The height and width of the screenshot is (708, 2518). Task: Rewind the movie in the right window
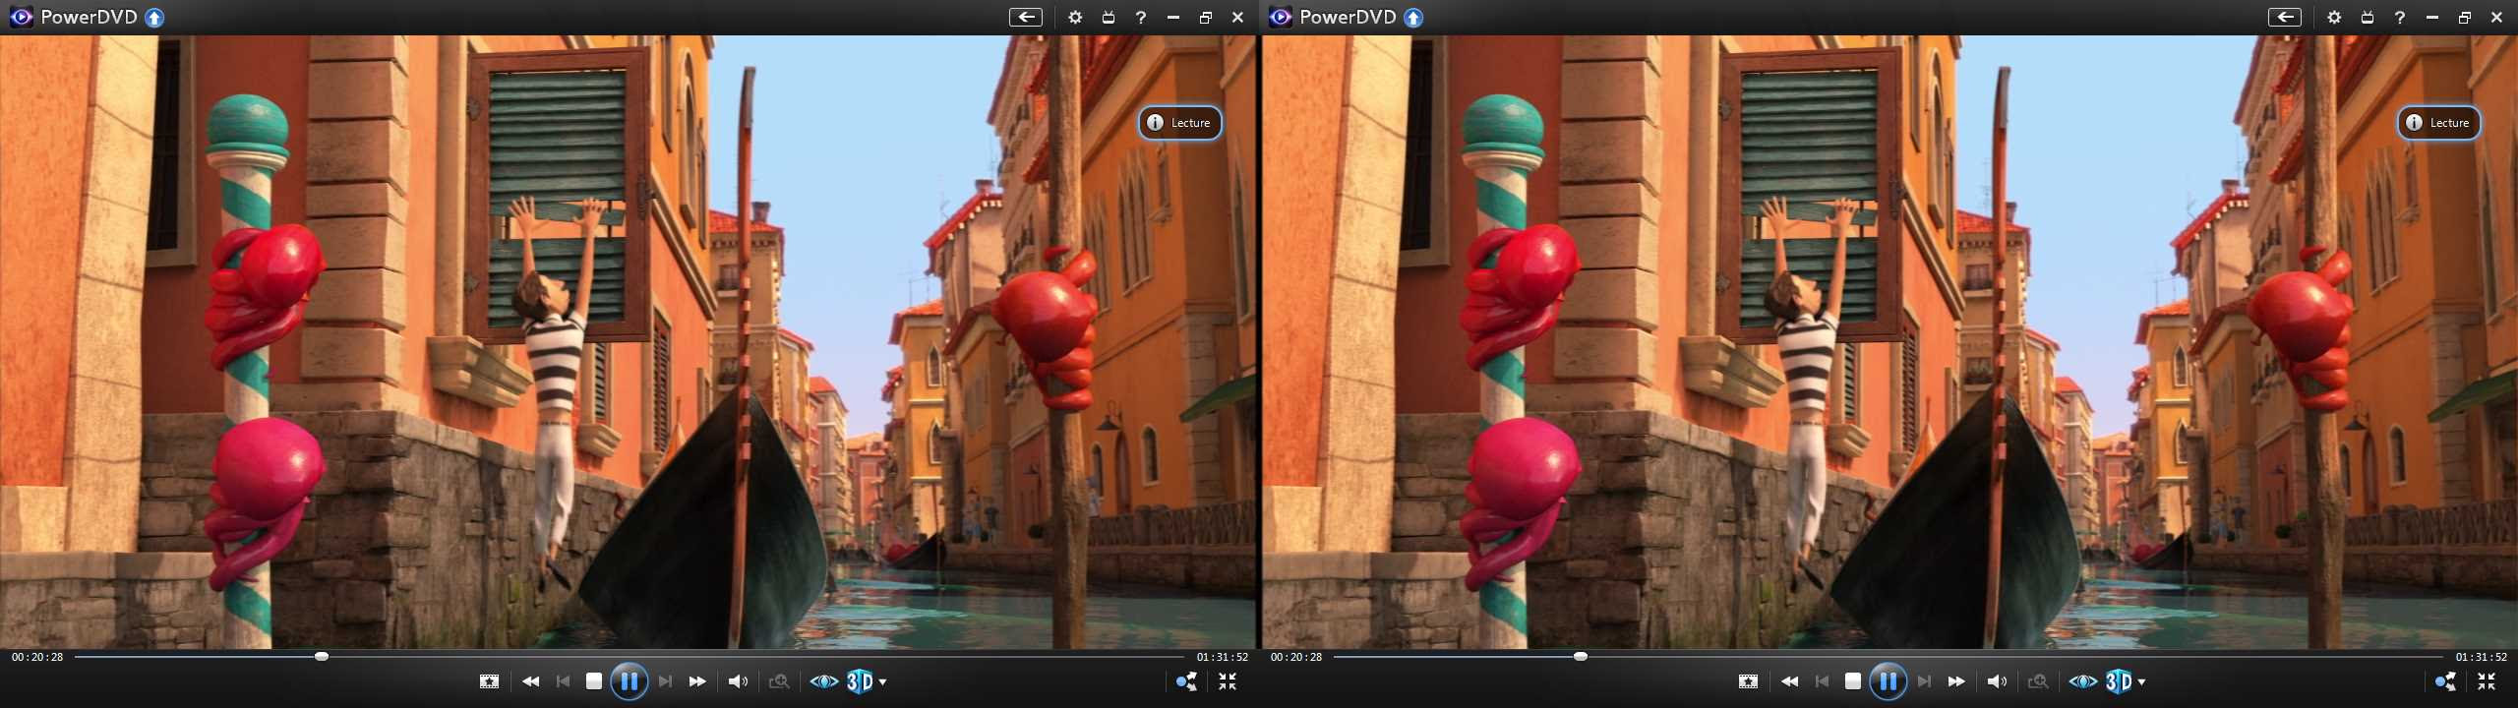click(x=1790, y=680)
